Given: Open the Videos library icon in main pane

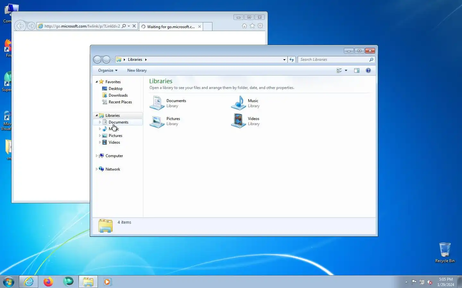Looking at the screenshot, I should [238, 121].
